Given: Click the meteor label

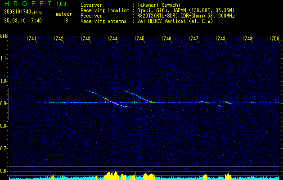Looking at the screenshot, I should [x=64, y=14].
